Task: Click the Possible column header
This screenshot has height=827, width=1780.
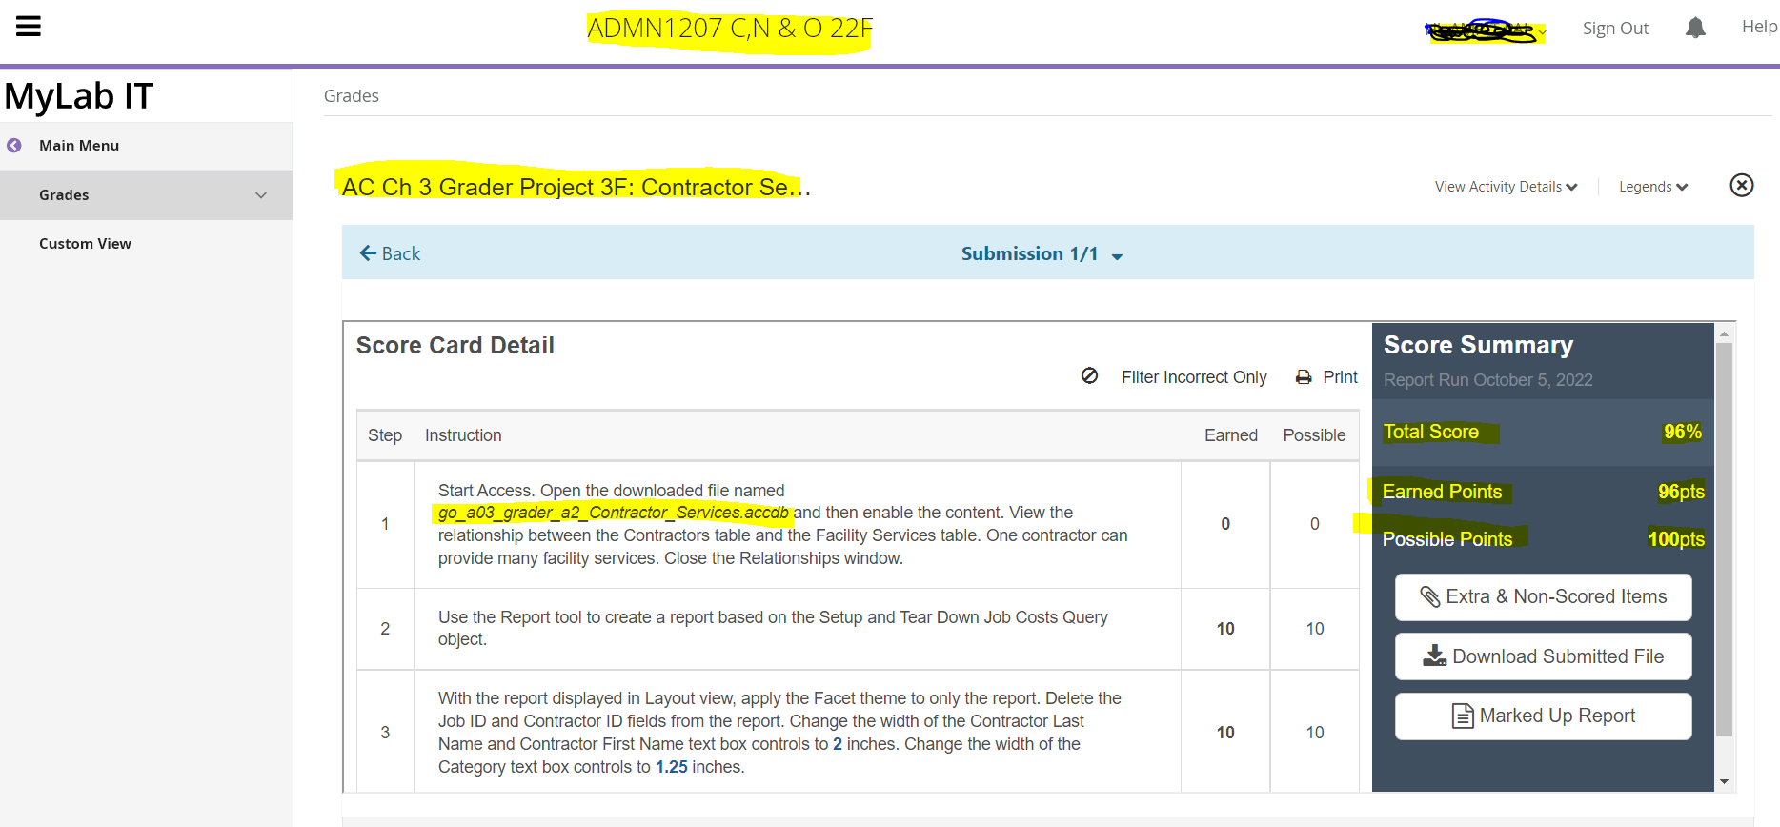Action: [1314, 435]
